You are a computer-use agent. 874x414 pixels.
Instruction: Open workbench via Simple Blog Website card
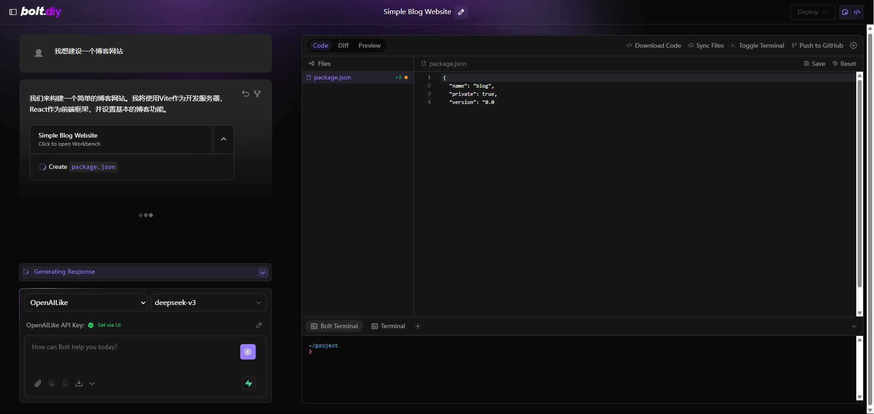click(121, 139)
